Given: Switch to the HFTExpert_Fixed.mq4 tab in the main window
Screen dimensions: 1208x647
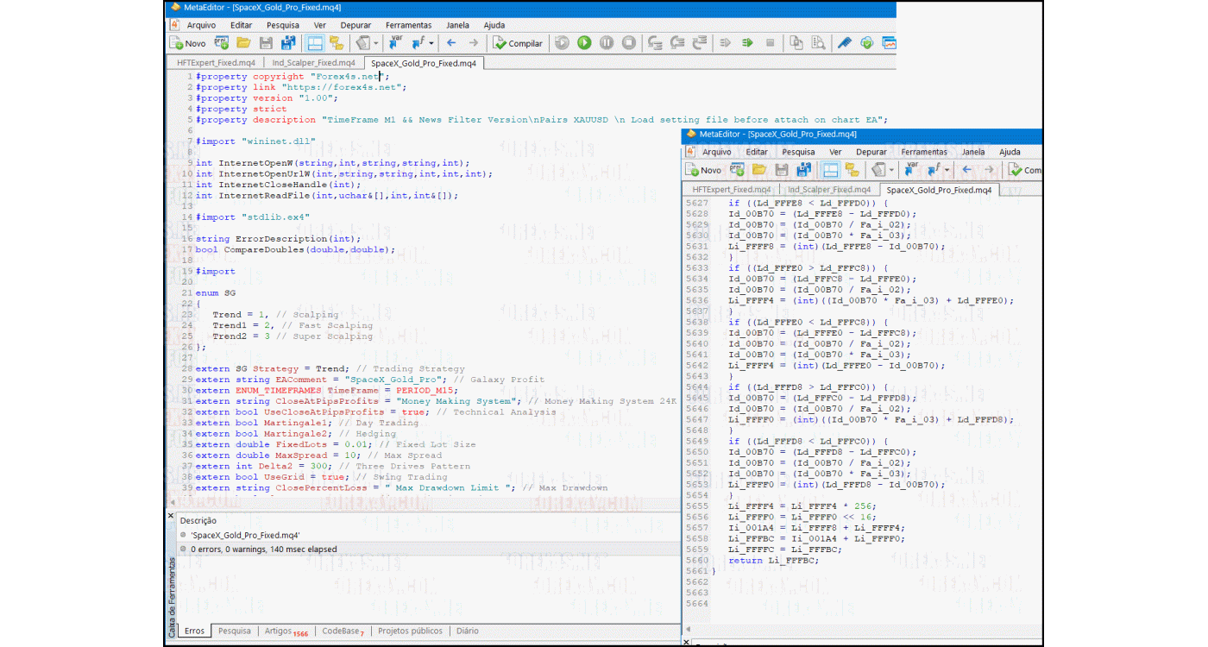Looking at the screenshot, I should (216, 63).
